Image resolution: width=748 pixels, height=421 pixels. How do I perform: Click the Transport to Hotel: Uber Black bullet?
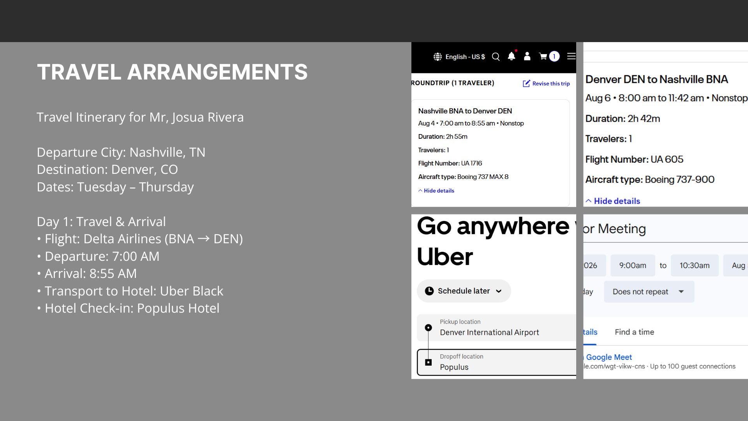130,291
